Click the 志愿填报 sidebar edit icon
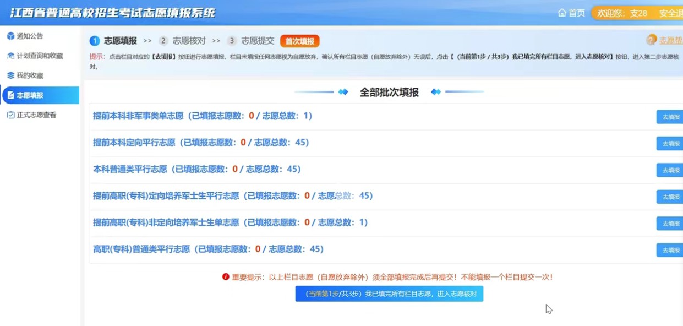The image size is (683, 326). 10,95
